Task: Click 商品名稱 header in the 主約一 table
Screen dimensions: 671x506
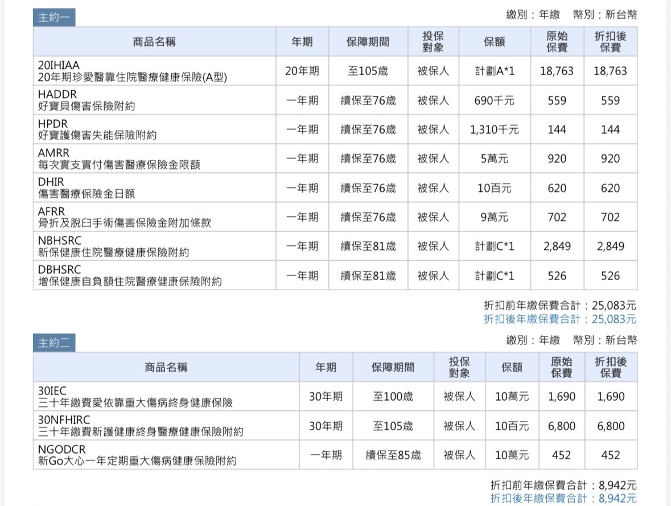Action: [x=154, y=42]
